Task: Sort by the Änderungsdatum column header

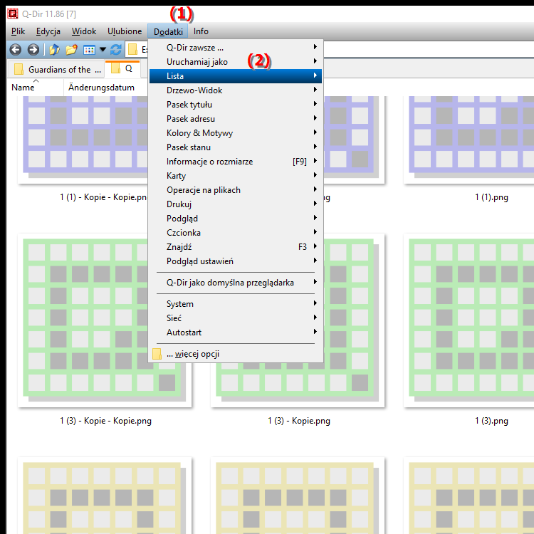Action: tap(105, 88)
